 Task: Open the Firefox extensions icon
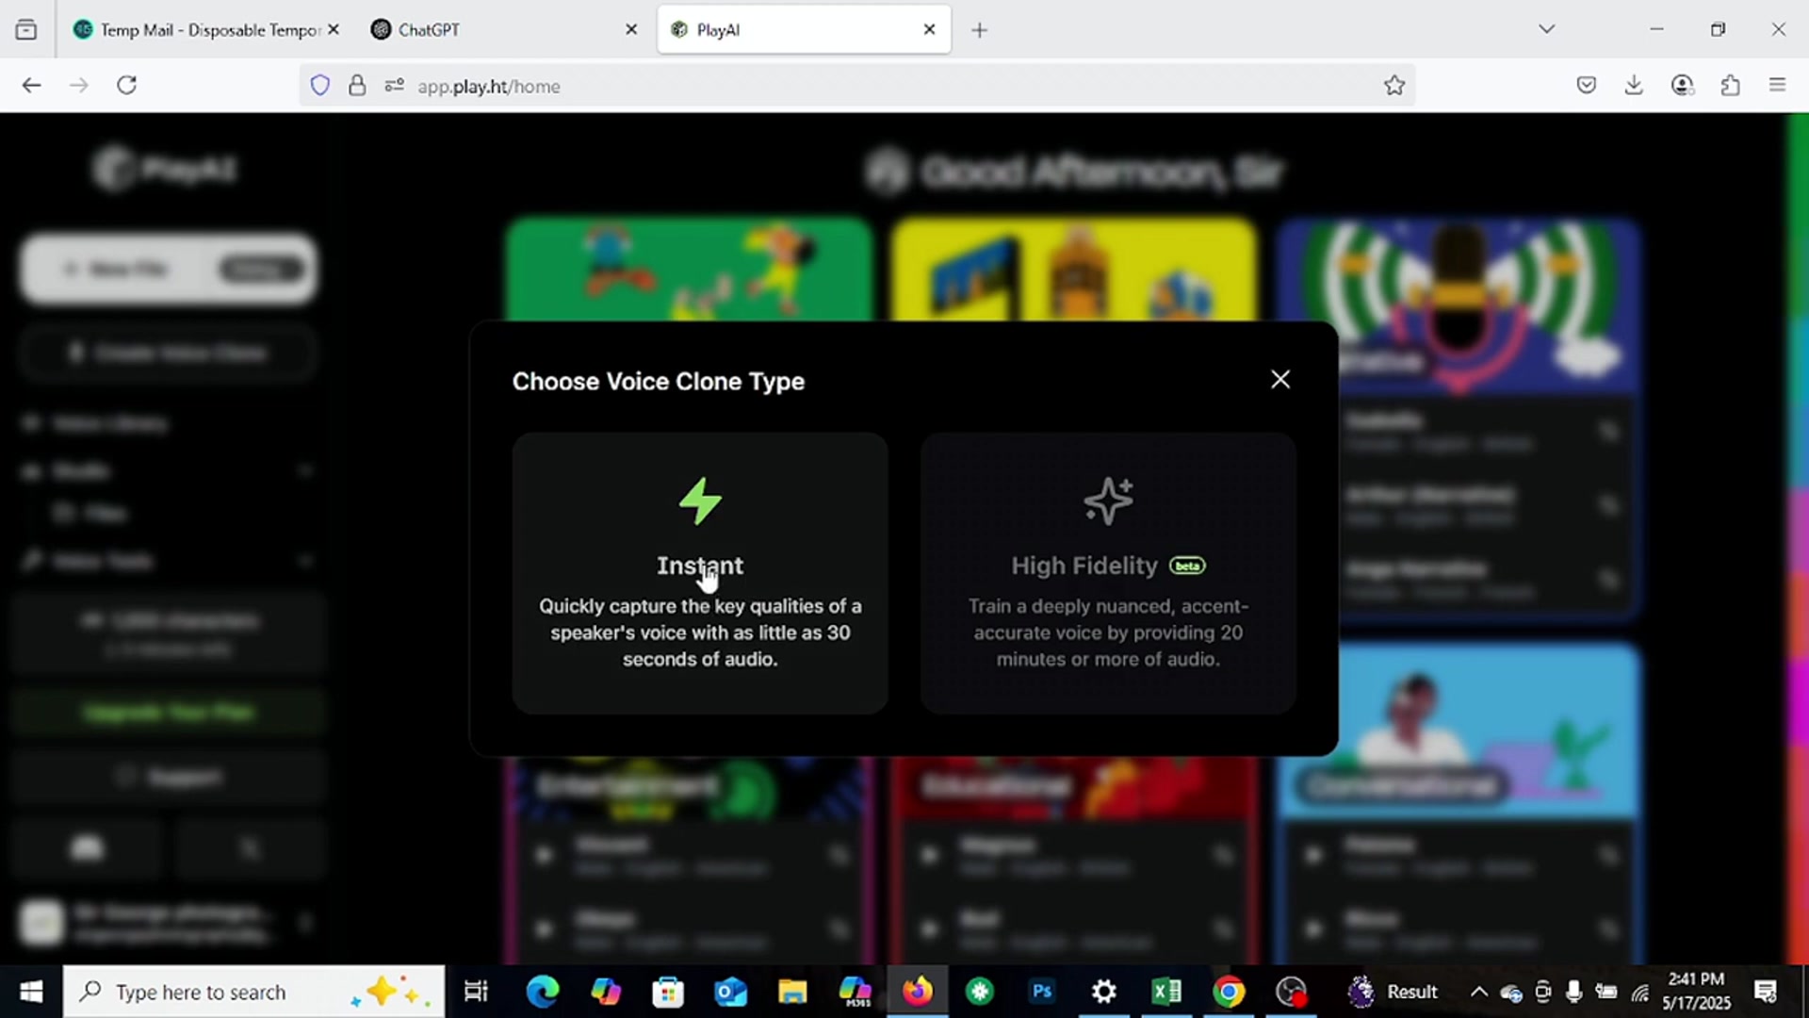(x=1730, y=86)
